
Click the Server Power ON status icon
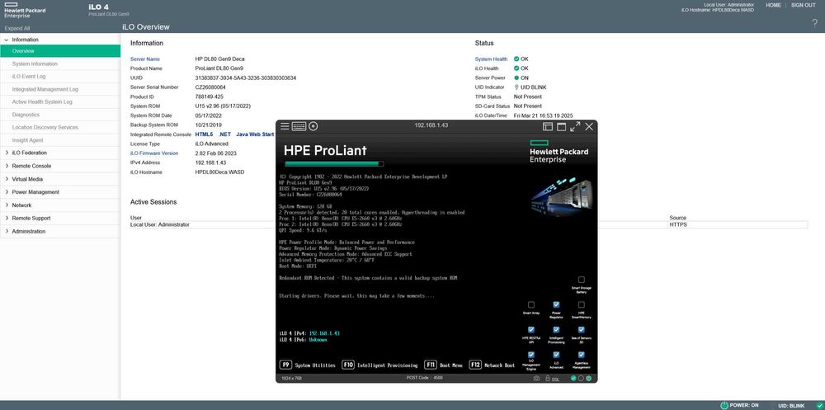pos(516,78)
